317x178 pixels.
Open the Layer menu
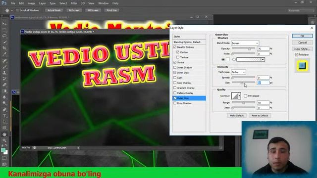(x=42, y=3)
